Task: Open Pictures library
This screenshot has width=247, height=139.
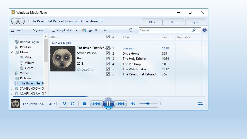Action: pos(23,78)
